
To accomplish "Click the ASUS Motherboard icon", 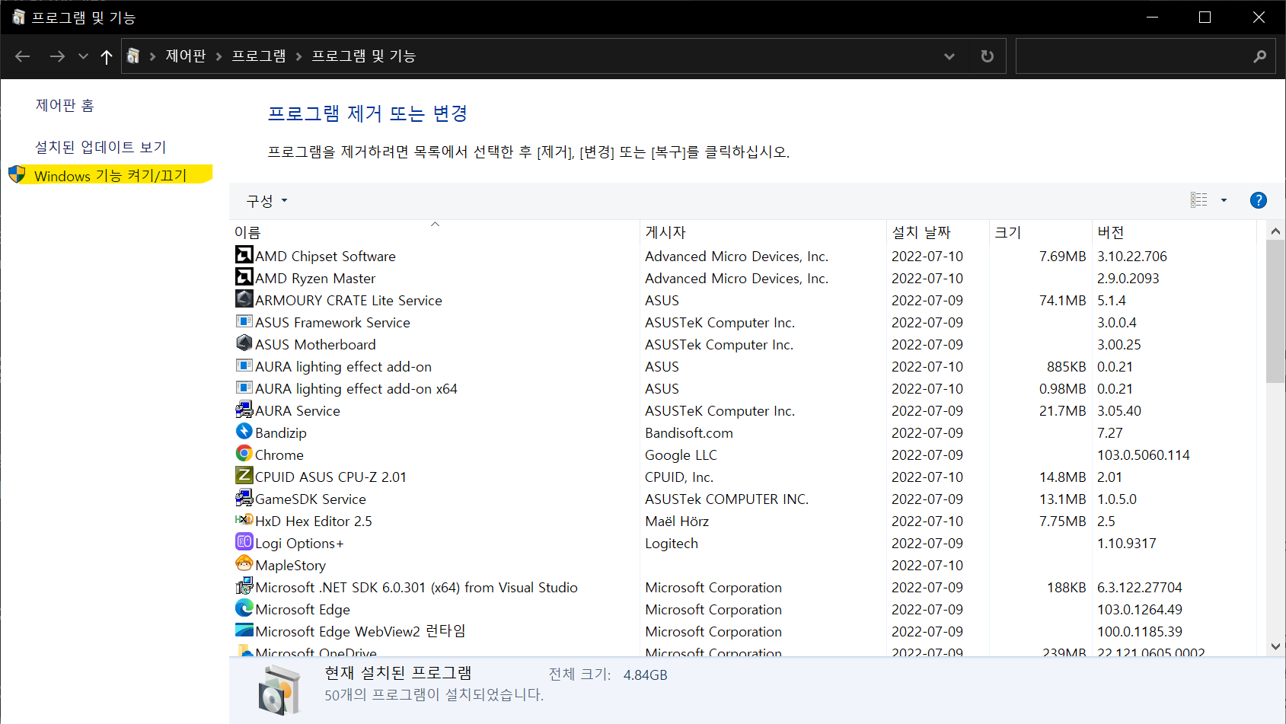I will coord(244,343).
